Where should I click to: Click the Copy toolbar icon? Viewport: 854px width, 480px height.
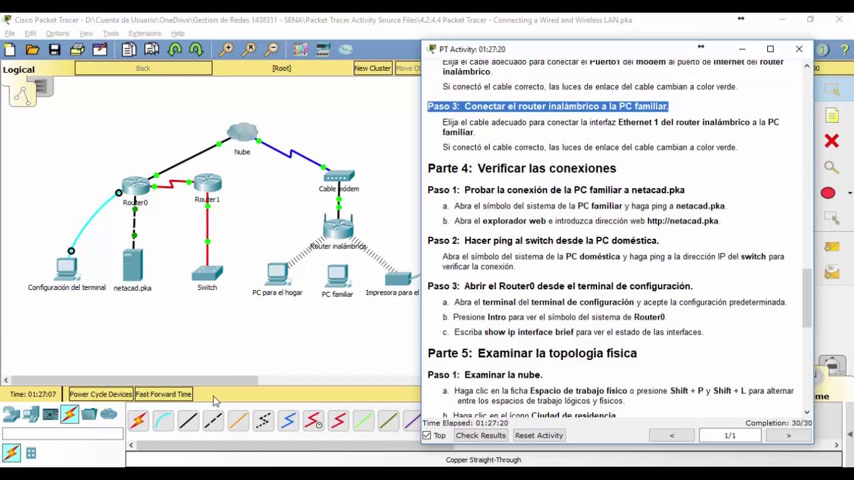129,49
